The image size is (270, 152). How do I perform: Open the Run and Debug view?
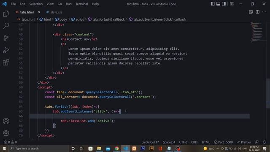pyautogui.click(x=6, y=50)
